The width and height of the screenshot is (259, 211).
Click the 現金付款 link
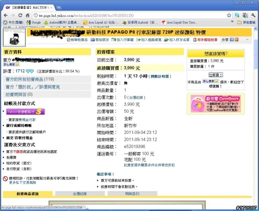click(29, 120)
